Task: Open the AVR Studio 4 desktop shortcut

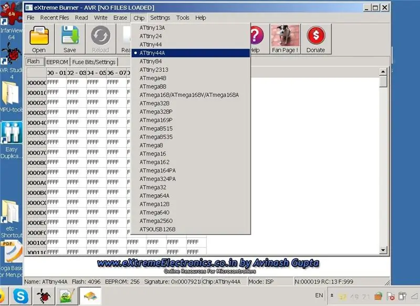Action: (x=11, y=61)
